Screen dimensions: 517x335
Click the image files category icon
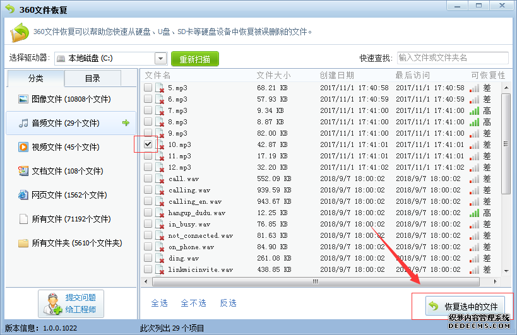pyautogui.click(x=23, y=99)
